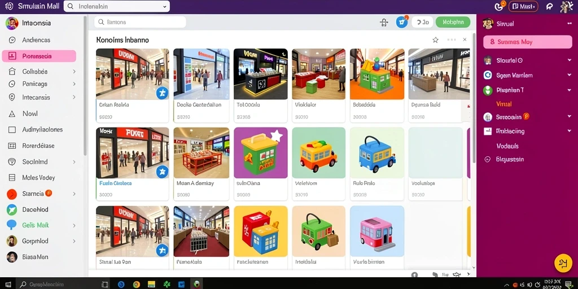This screenshot has height=289, width=578.
Task: Click the pink Sunmes Moy button
Action: (528, 42)
